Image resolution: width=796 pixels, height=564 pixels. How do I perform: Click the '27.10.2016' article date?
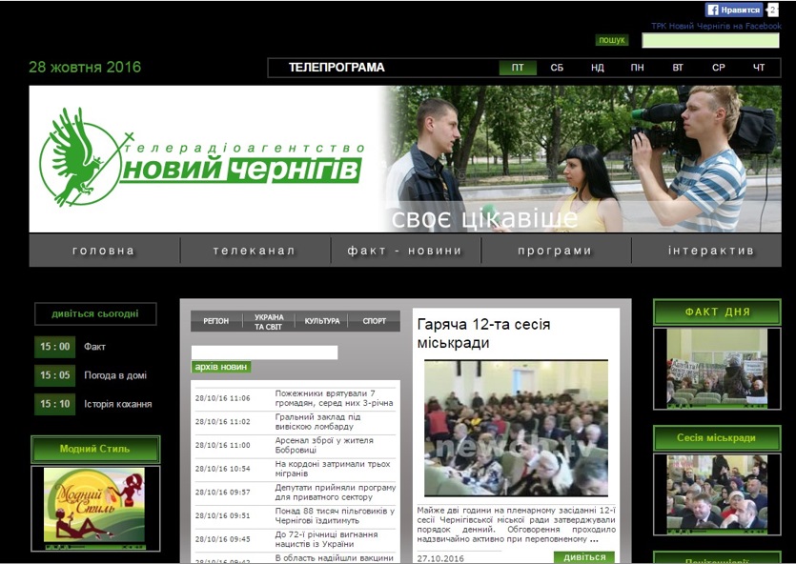(440, 558)
